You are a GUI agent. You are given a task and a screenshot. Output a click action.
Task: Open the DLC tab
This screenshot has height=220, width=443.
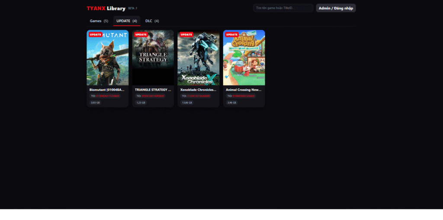coord(152,21)
